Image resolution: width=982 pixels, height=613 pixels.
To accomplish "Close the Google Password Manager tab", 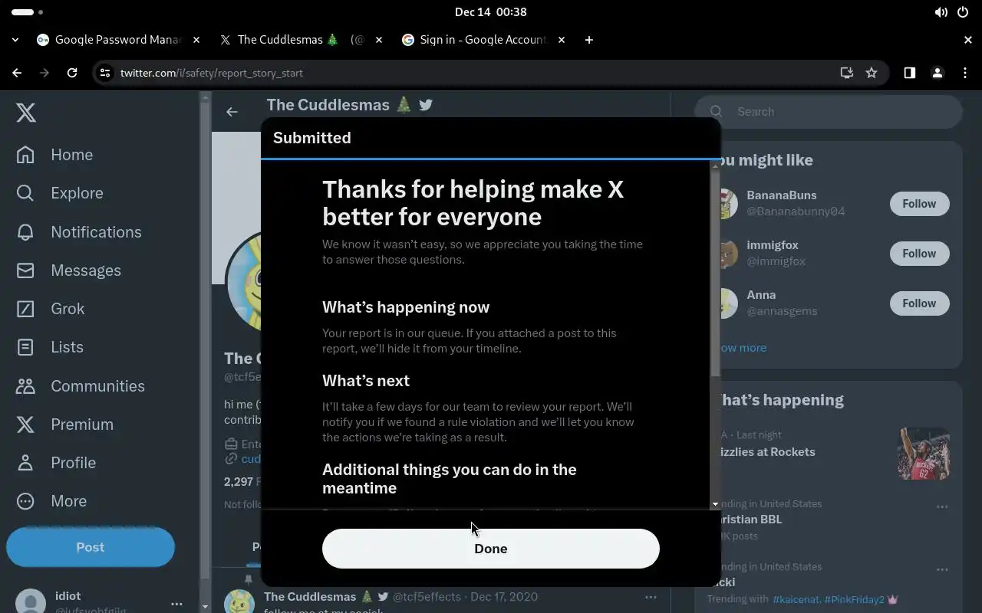I will coord(196,40).
